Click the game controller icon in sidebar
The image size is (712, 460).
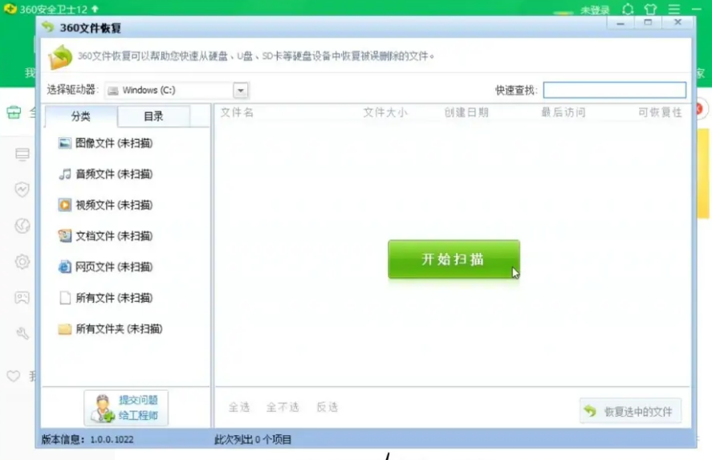(22, 297)
